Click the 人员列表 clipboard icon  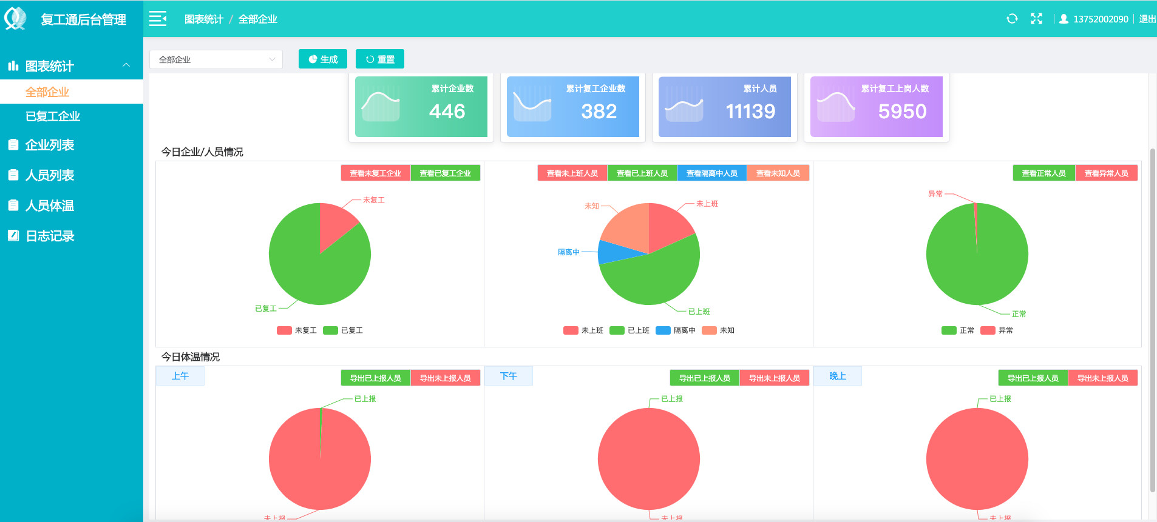tap(13, 175)
